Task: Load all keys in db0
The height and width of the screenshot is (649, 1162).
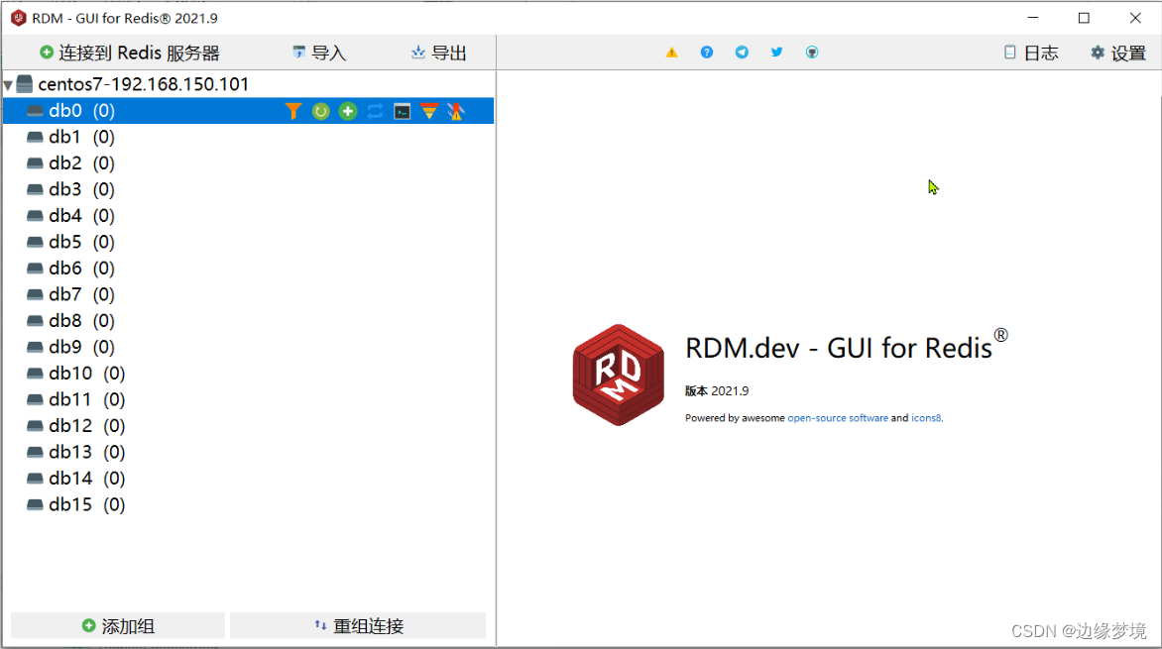Action: [427, 111]
